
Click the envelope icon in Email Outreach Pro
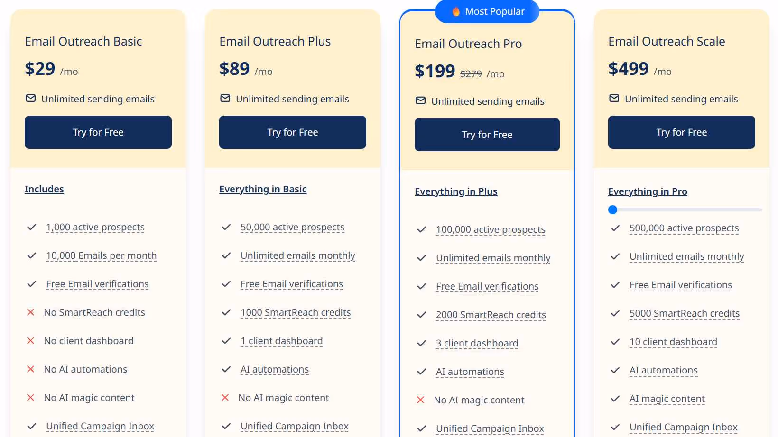tap(421, 100)
